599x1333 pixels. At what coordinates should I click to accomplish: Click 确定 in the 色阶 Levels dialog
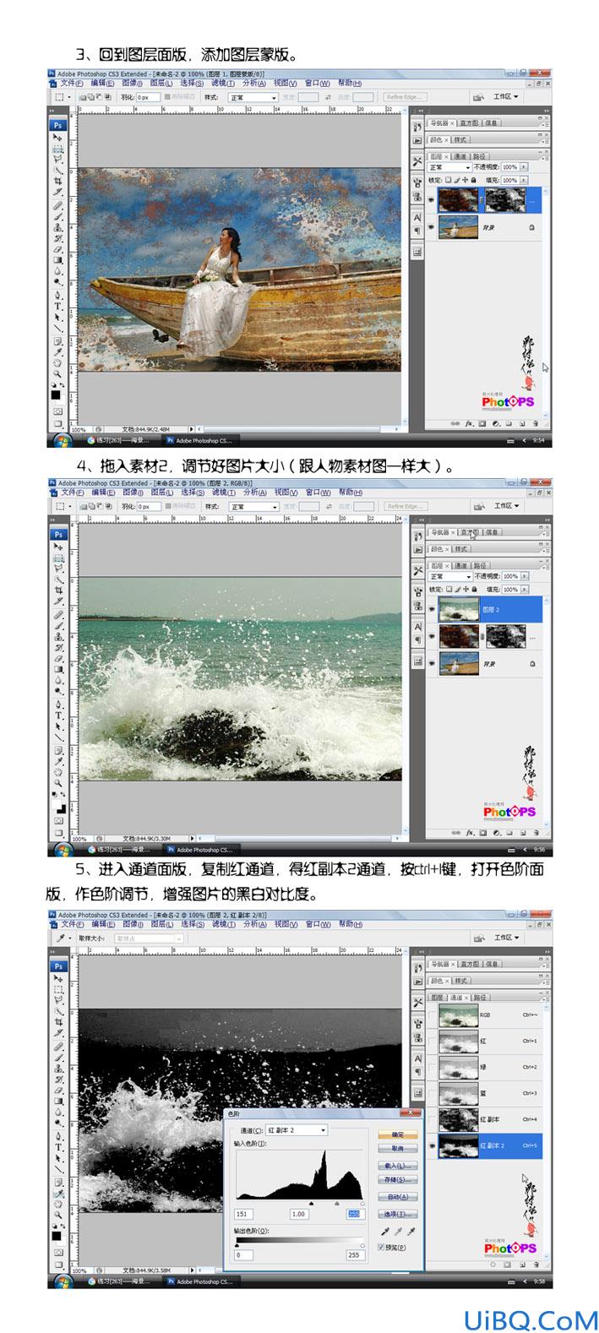[x=398, y=1134]
